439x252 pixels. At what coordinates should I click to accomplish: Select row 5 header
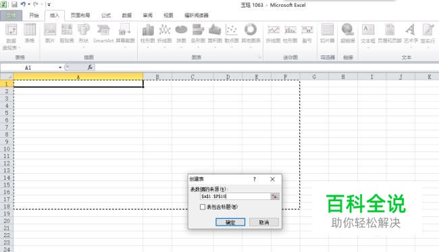coord(7,113)
